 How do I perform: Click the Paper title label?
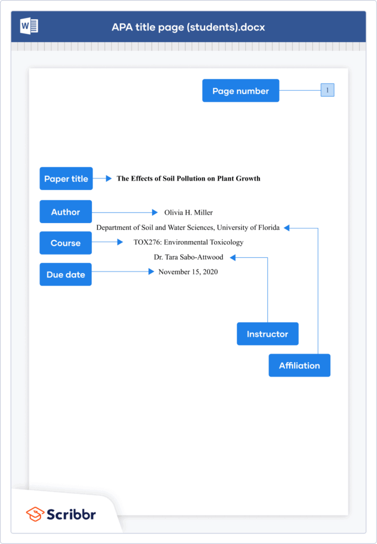pyautogui.click(x=66, y=178)
